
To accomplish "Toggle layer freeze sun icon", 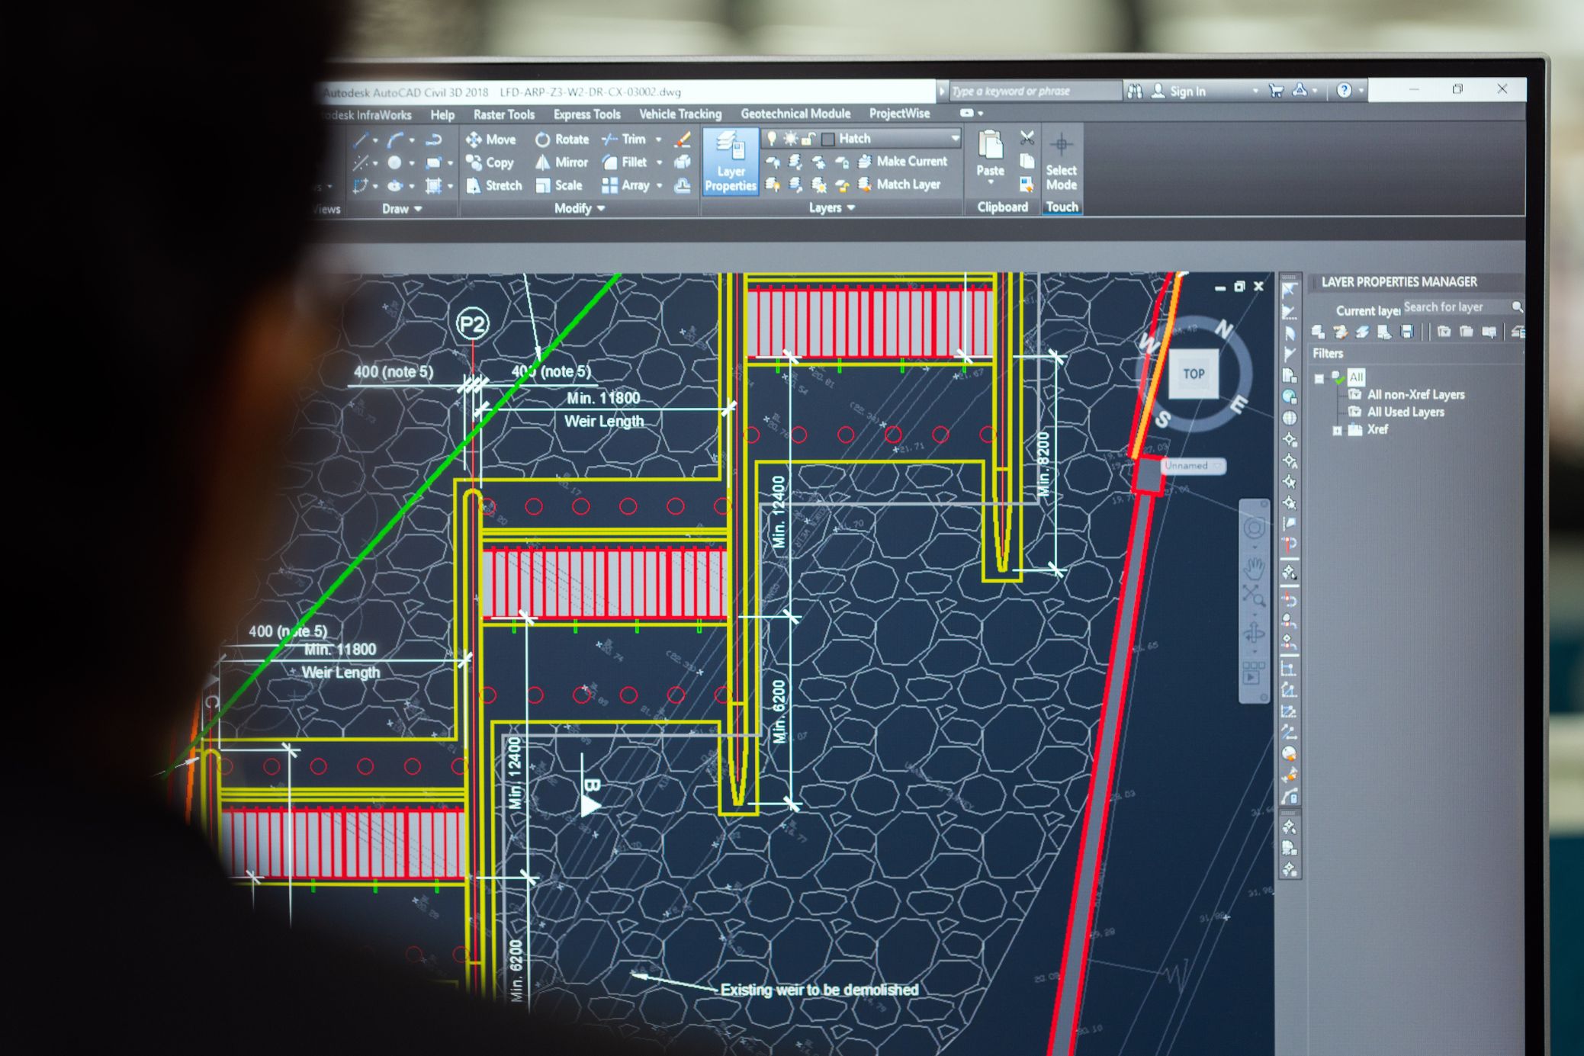I will coord(790,138).
